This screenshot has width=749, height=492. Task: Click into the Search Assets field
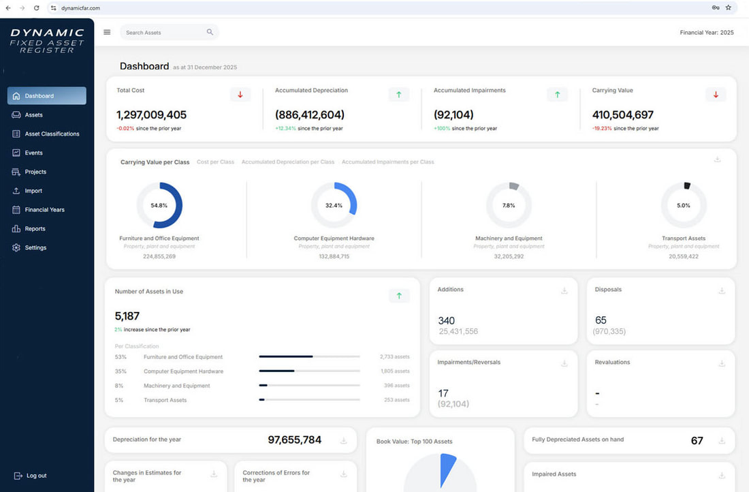pos(162,32)
